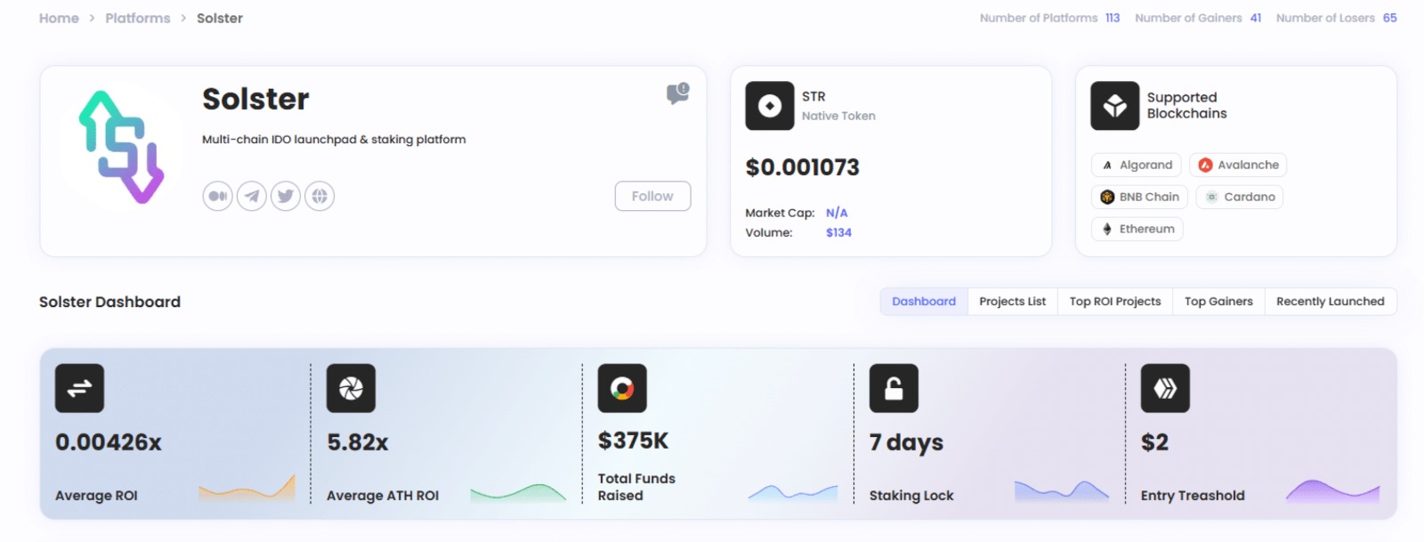Open Solster's Twitter profile icon
The image size is (1424, 542).
[286, 196]
